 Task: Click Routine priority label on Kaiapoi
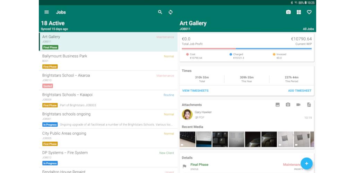(x=169, y=95)
